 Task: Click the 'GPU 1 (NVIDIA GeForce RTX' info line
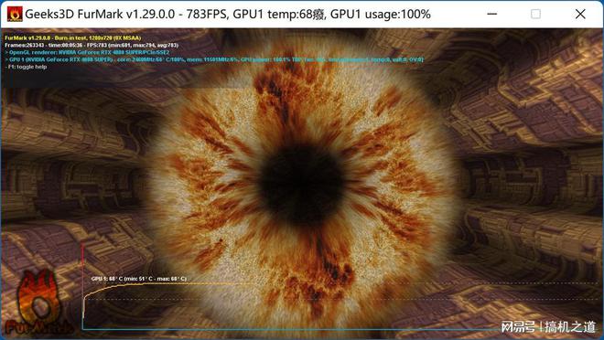(214, 59)
